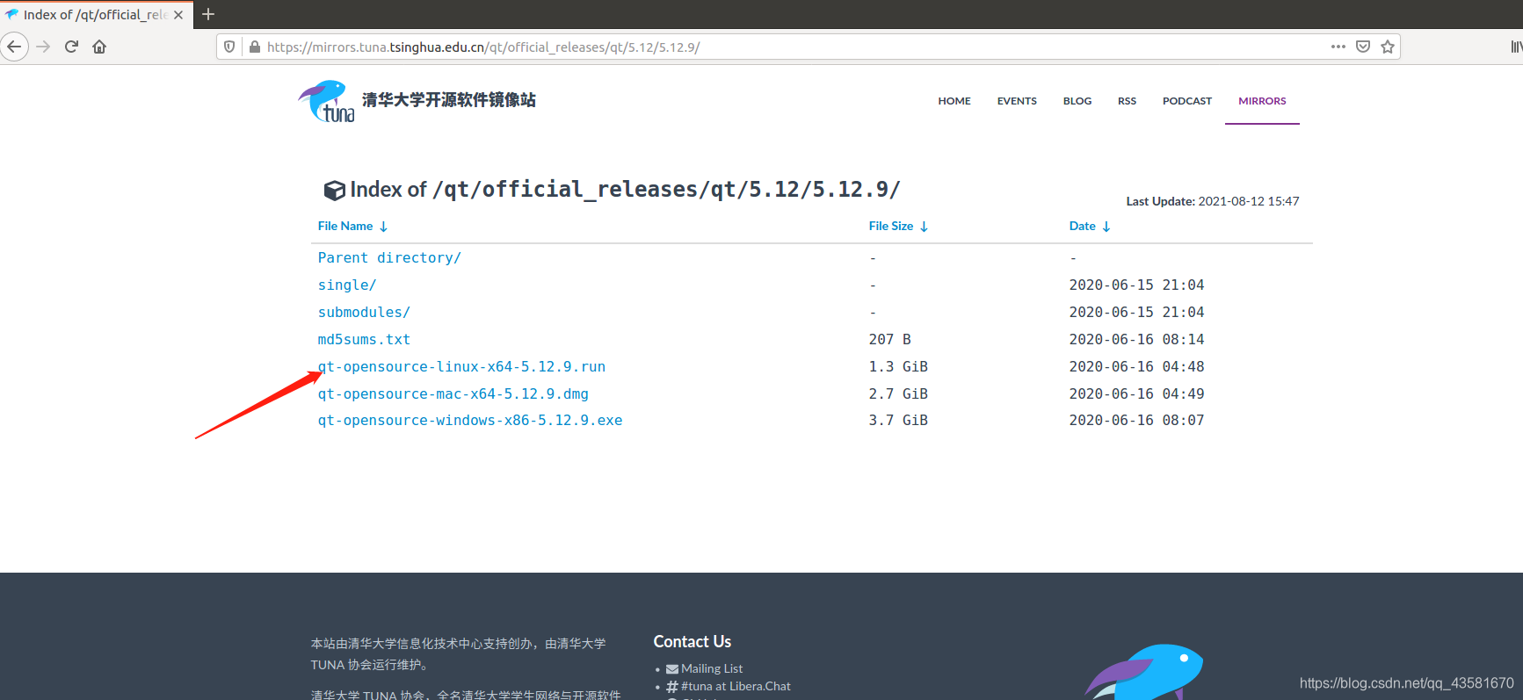
Task: Open the browser home page icon
Action: click(x=99, y=47)
